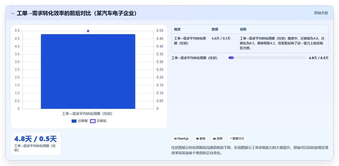Click the table description cell text

pyautogui.click(x=282, y=43)
